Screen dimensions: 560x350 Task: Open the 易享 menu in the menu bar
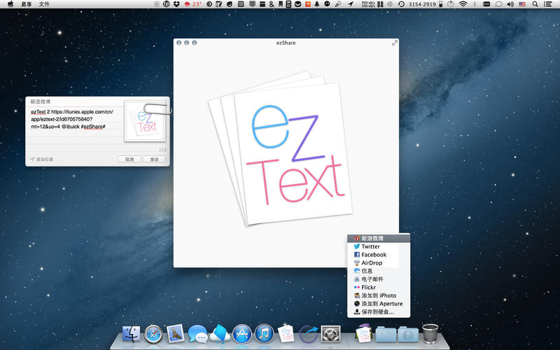(x=27, y=4)
